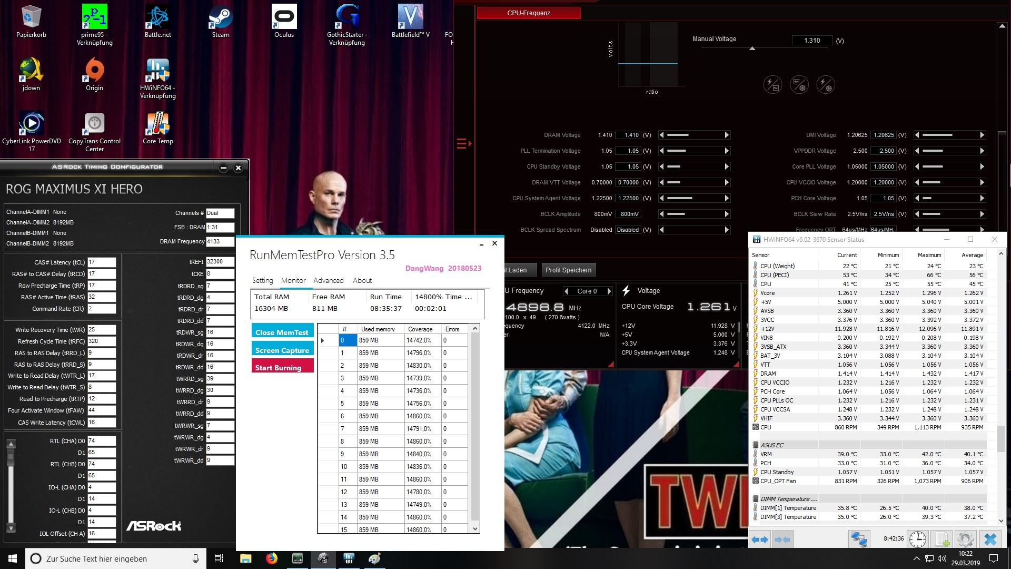Click the DRAM Voltage slider track
This screenshot has height=569, width=1011.
(695, 135)
